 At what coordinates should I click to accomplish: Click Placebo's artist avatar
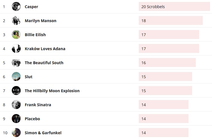16,119
